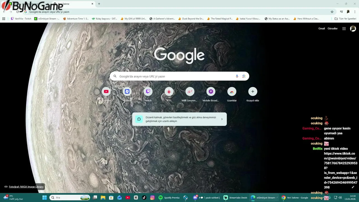Open Spotify Premium from the taskbar
The width and height of the screenshot is (359, 202).
169,198
